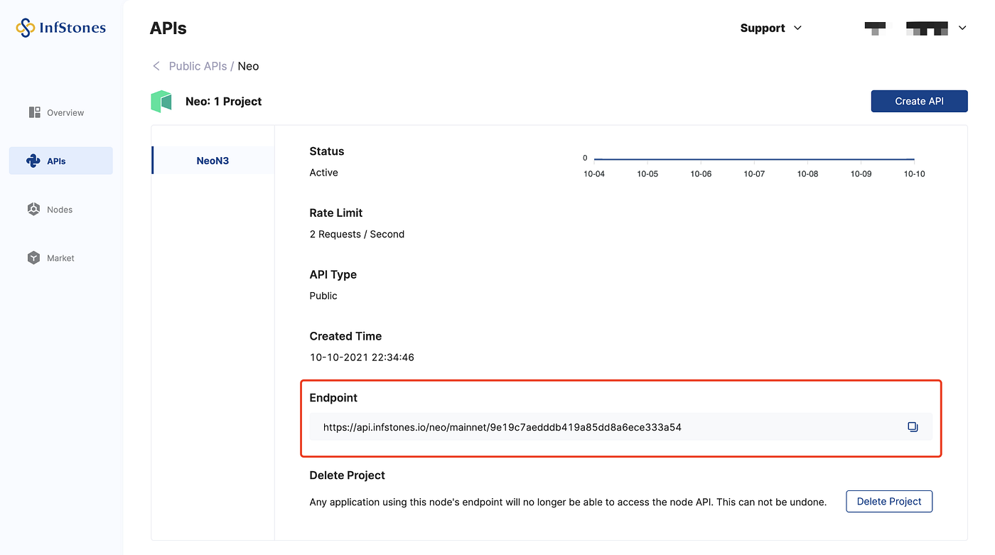Screen dimensions: 995x555
Task: Click the 'Created Time' heading
Action: click(x=345, y=336)
